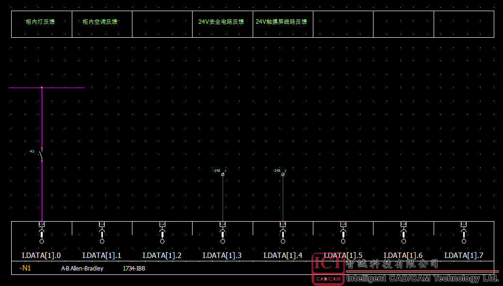
Task: Select PLC input symbol above I.DATA[1].2
Action: click(162, 233)
